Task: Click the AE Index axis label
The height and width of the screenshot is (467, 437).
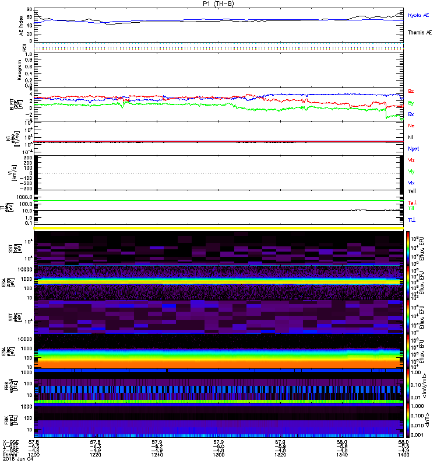Action: pos(22,25)
